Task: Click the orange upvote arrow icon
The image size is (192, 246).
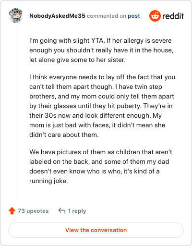Action: tap(12, 211)
